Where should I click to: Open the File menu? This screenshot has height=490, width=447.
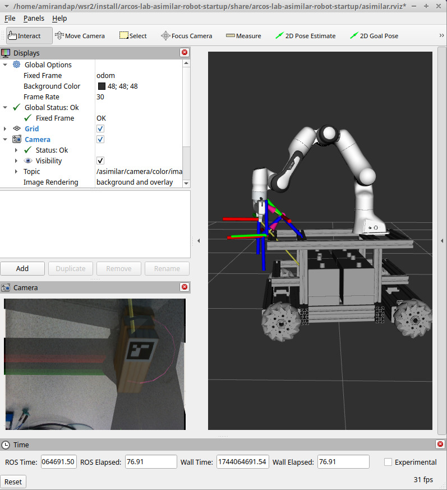pyautogui.click(x=10, y=18)
